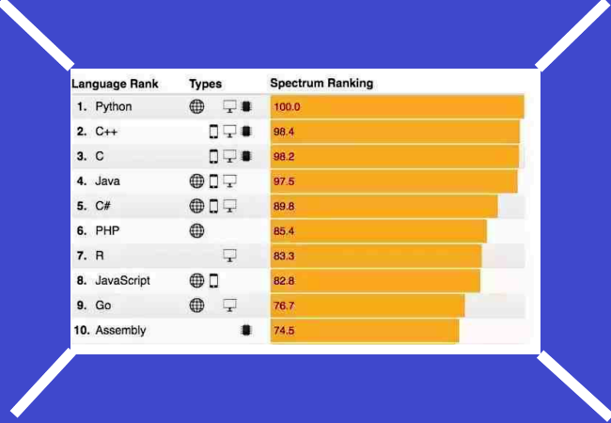Click the embedded chip icon for Assembly
Viewport: 611px width, 423px height.
coord(246,330)
